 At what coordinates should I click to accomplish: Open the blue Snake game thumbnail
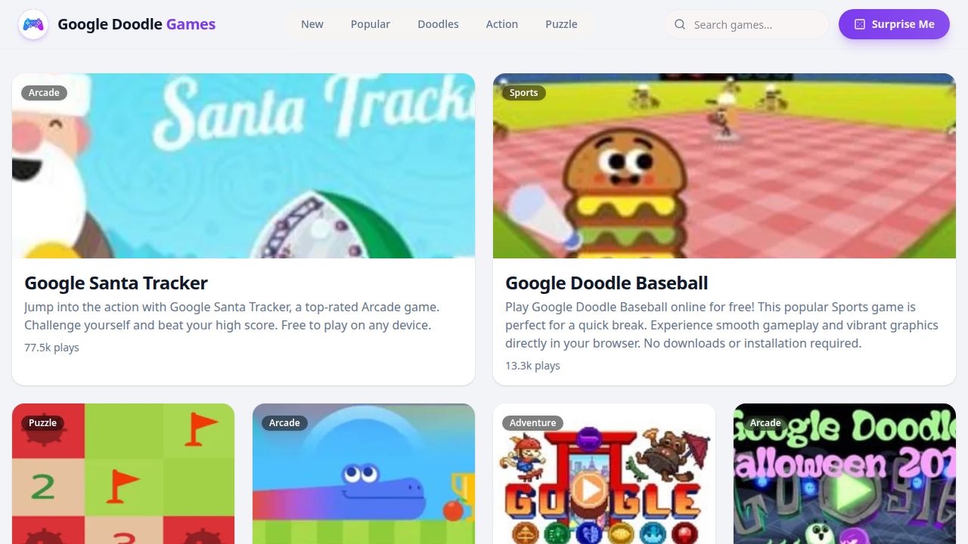coord(364,474)
